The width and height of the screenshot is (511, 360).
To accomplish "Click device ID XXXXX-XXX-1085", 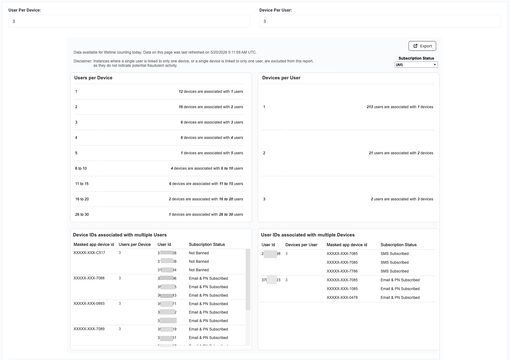I will [x=342, y=289].
